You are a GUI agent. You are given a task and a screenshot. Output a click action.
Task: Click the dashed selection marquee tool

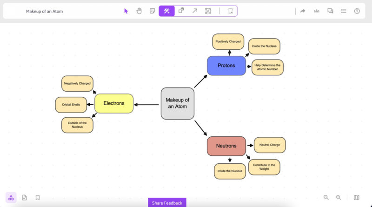coord(230,11)
